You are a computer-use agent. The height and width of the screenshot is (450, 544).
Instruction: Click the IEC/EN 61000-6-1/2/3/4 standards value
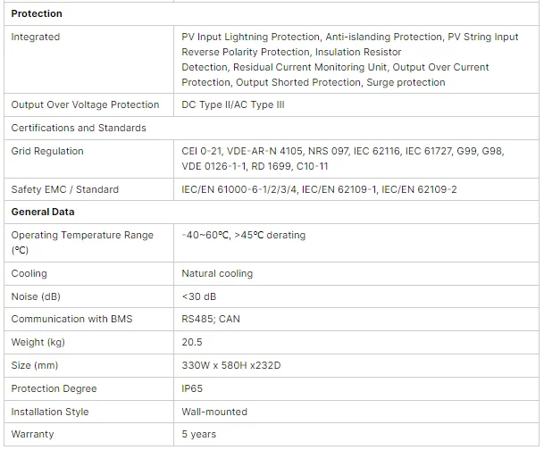(x=319, y=189)
